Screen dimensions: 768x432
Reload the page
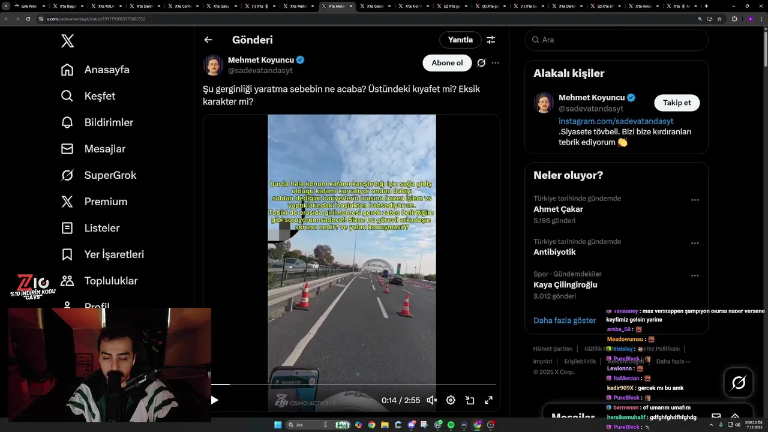click(28, 19)
